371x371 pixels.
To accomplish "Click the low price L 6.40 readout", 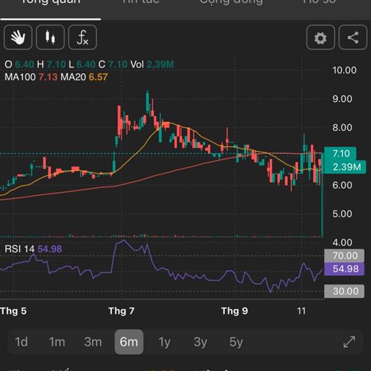I will point(82,64).
